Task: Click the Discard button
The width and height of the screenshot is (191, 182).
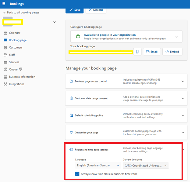Action: tap(96, 10)
